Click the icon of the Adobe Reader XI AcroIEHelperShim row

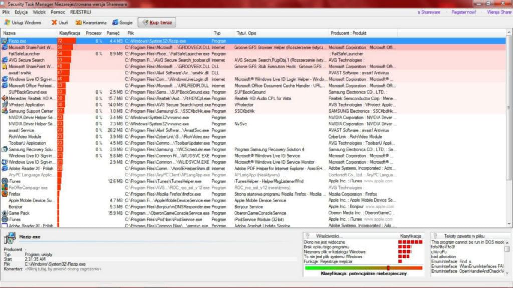click(x=4, y=169)
